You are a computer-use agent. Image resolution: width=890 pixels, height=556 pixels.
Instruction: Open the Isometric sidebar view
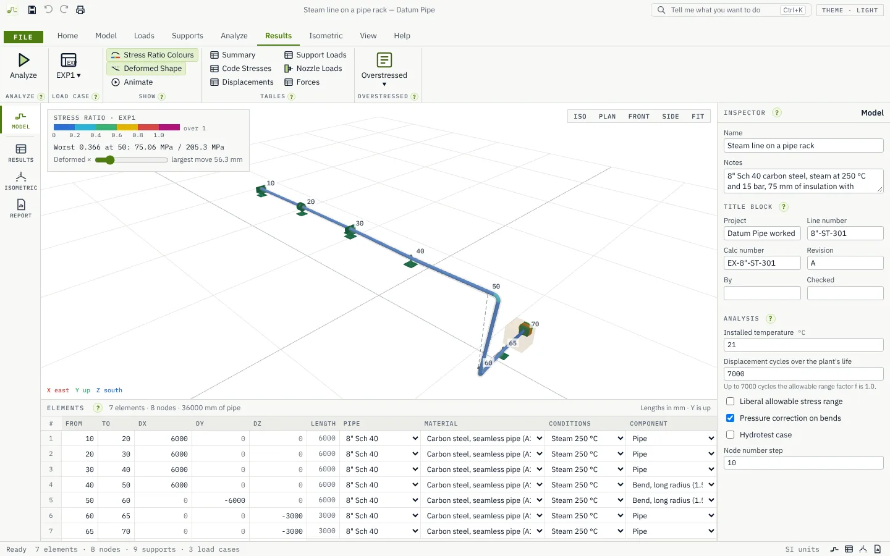coord(20,181)
